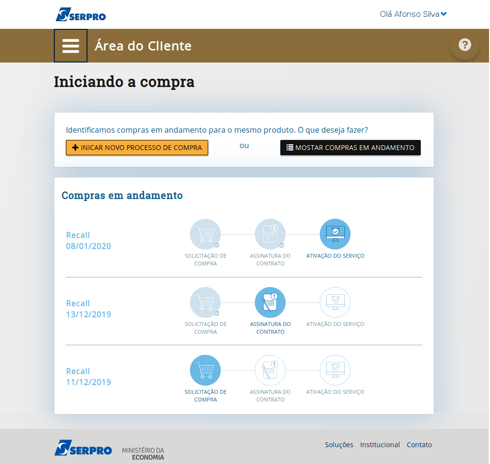Click the SERPRO logo in the header
Image resolution: width=490 pixels, height=464 pixels.
pos(81,15)
